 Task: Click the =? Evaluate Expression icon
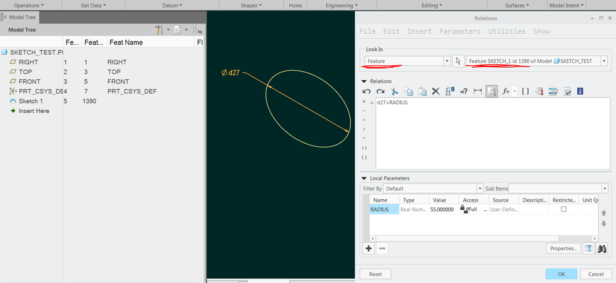464,91
